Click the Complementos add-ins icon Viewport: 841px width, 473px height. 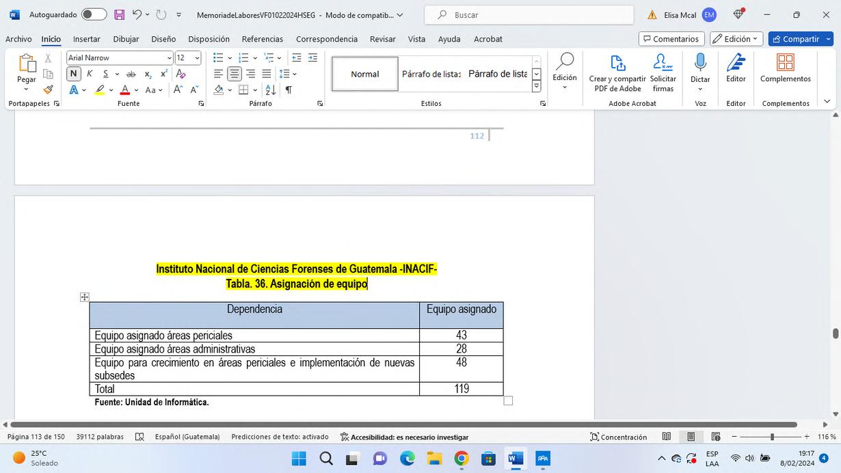tap(786, 63)
